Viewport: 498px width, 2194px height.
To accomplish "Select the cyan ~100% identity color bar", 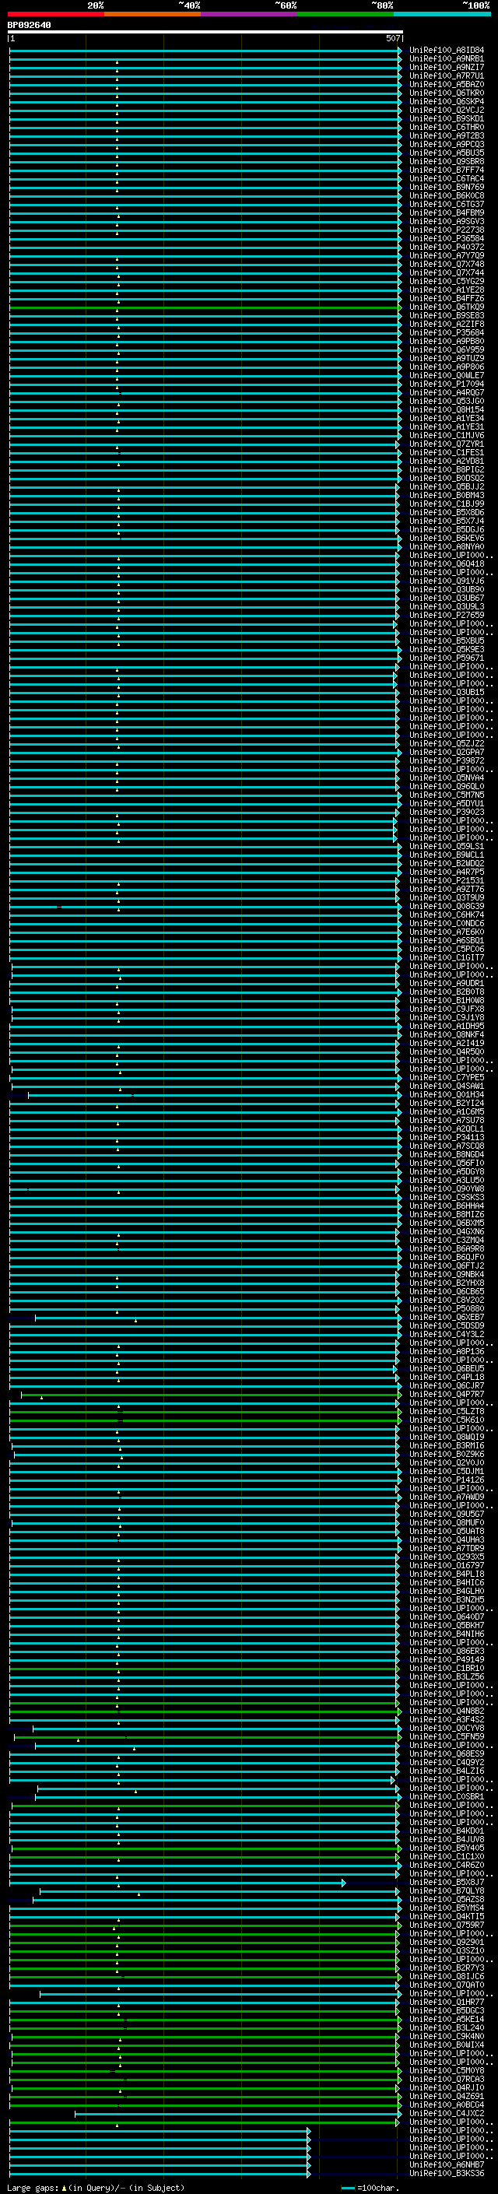I will tap(443, 14).
